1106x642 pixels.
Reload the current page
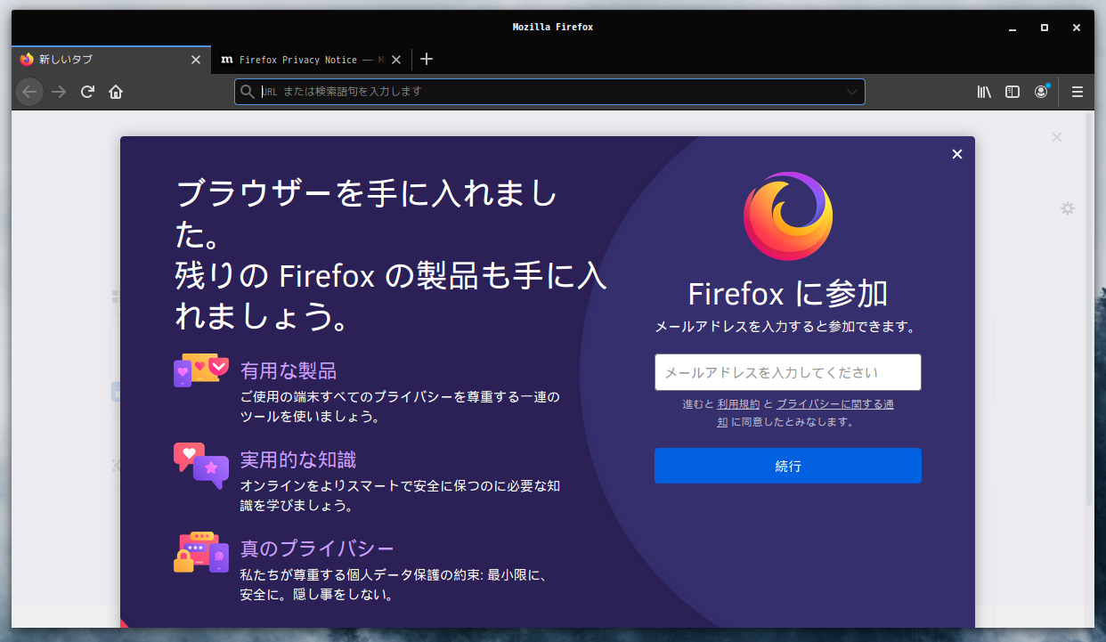click(x=87, y=92)
